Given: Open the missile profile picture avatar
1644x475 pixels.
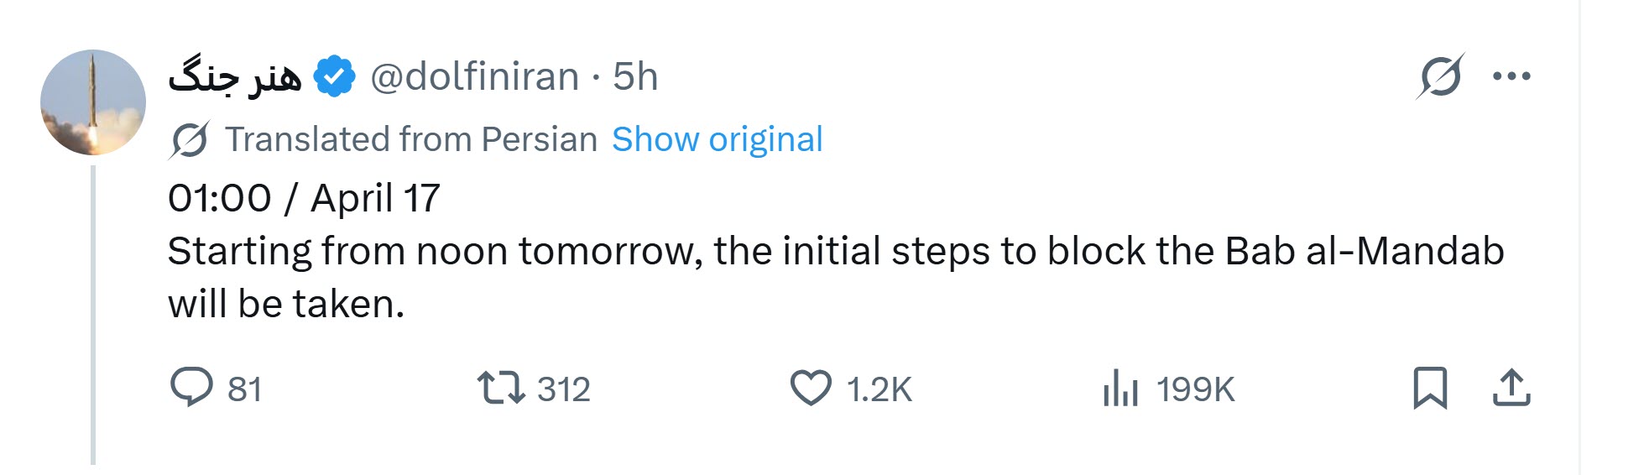Looking at the screenshot, I should tap(93, 102).
